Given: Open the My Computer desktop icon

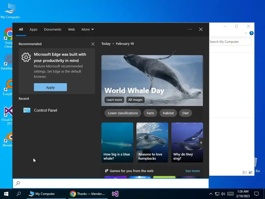Looking at the screenshot, I should 10,11.
